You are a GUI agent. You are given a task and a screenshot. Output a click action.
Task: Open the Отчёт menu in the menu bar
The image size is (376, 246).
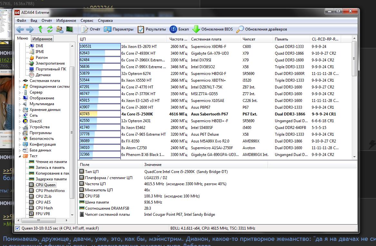pos(46,21)
